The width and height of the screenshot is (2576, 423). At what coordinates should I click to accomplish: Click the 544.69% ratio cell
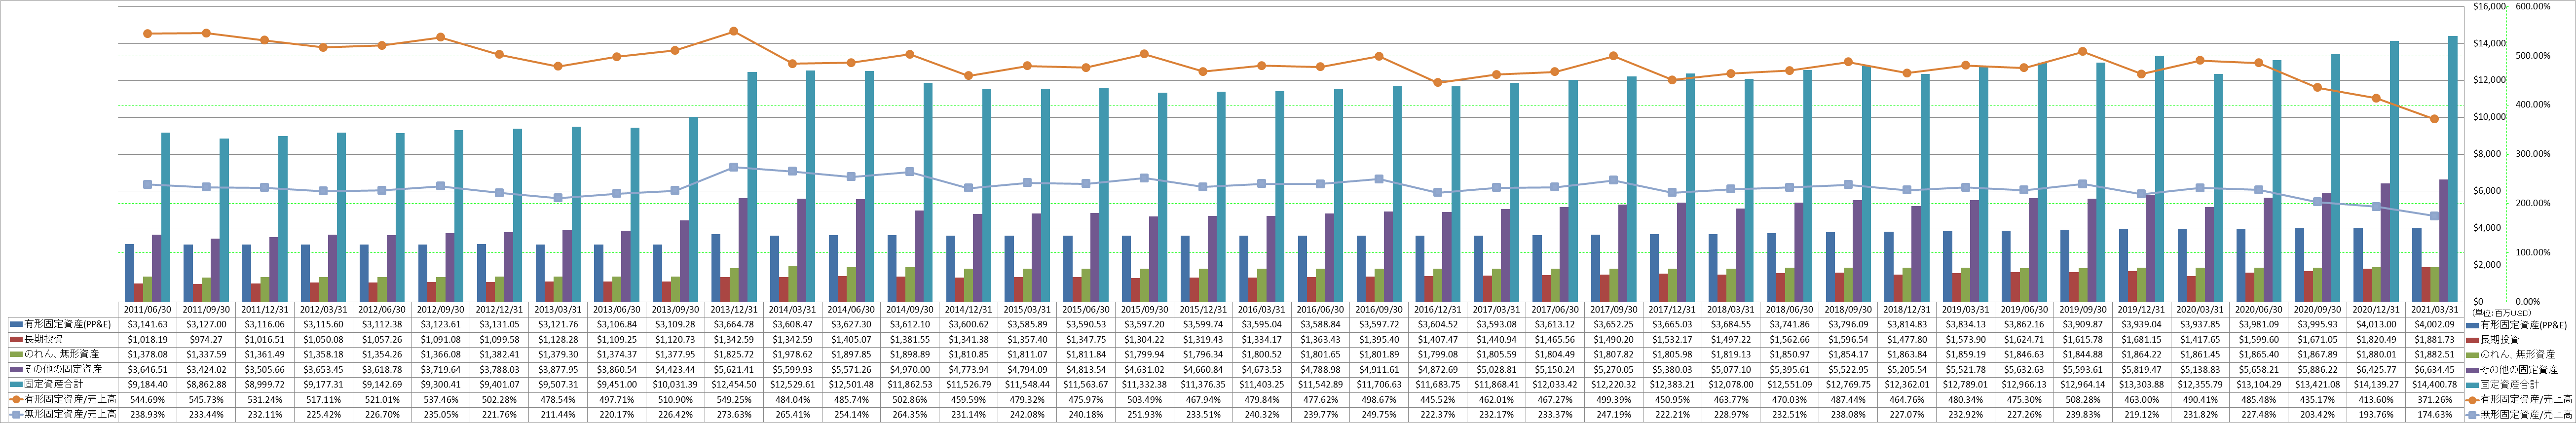[148, 400]
